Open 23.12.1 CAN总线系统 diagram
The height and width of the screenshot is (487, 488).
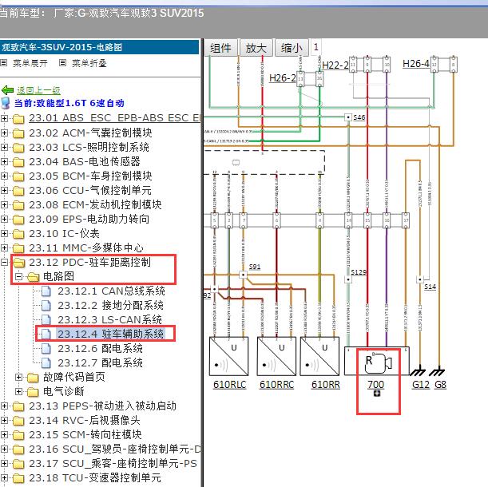pyautogui.click(x=111, y=291)
